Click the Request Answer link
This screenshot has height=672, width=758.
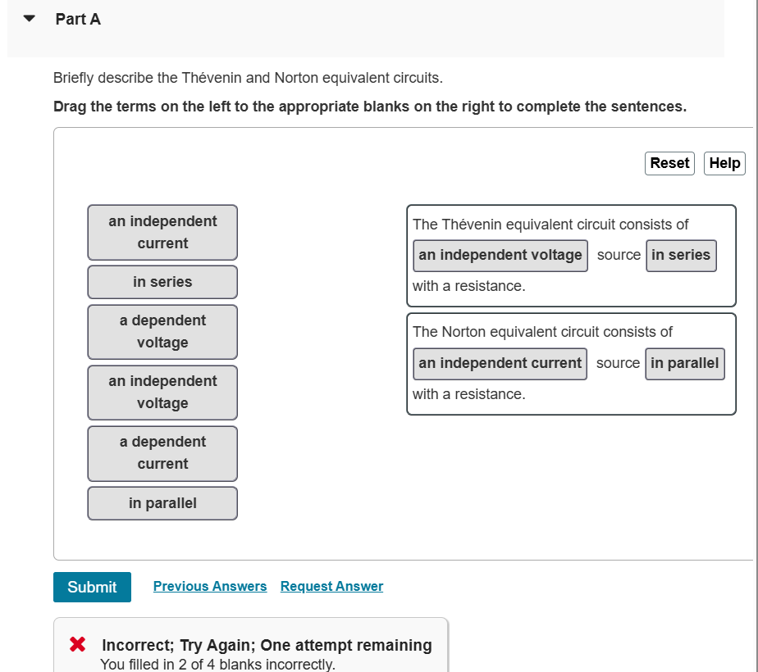tap(331, 586)
